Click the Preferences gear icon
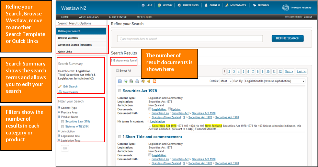Image resolution: width=318 pixels, height=167 pixels. 179,5
